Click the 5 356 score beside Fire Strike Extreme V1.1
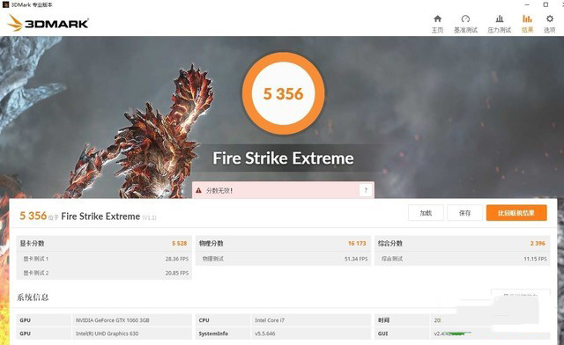Image resolution: width=564 pixels, height=345 pixels. click(33, 216)
